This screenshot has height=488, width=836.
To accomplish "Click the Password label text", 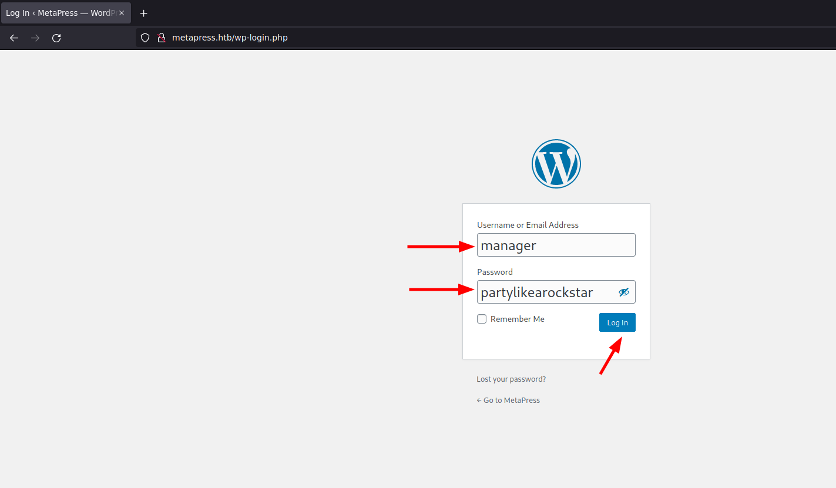I will 495,272.
